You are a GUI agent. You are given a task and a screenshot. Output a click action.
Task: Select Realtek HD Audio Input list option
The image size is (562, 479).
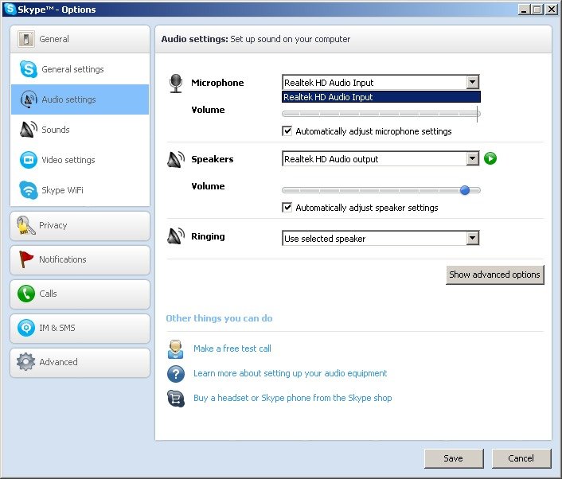click(381, 97)
